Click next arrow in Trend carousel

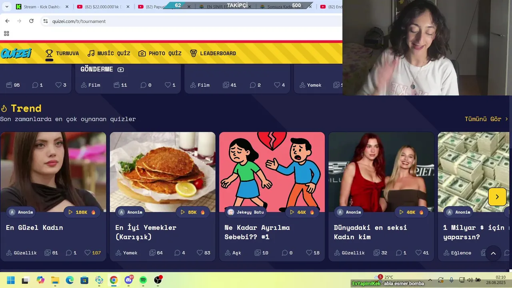497,197
